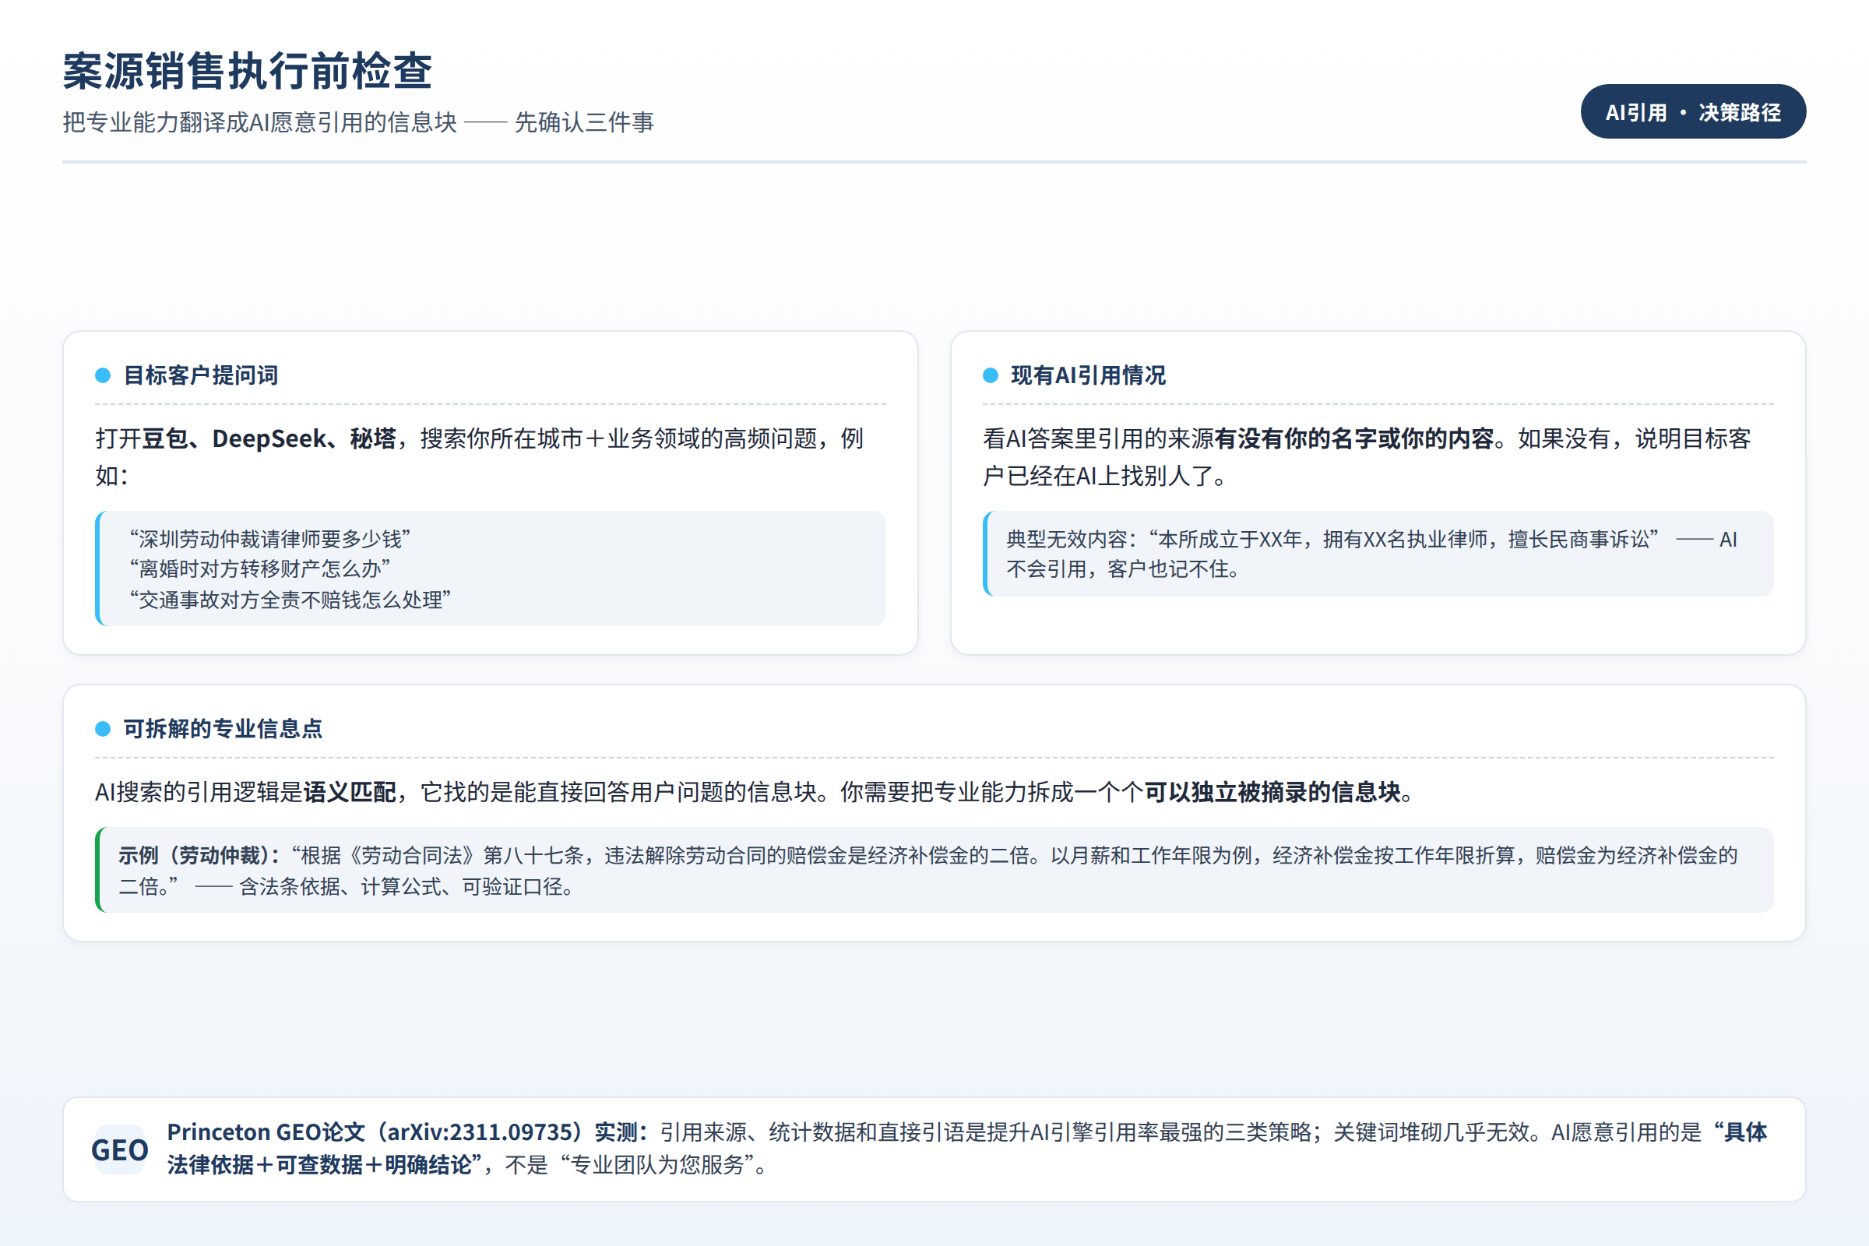Click the quote “深圳劳动仲裁请律师要多少钱”
This screenshot has height=1246, width=1869.
[x=270, y=539]
